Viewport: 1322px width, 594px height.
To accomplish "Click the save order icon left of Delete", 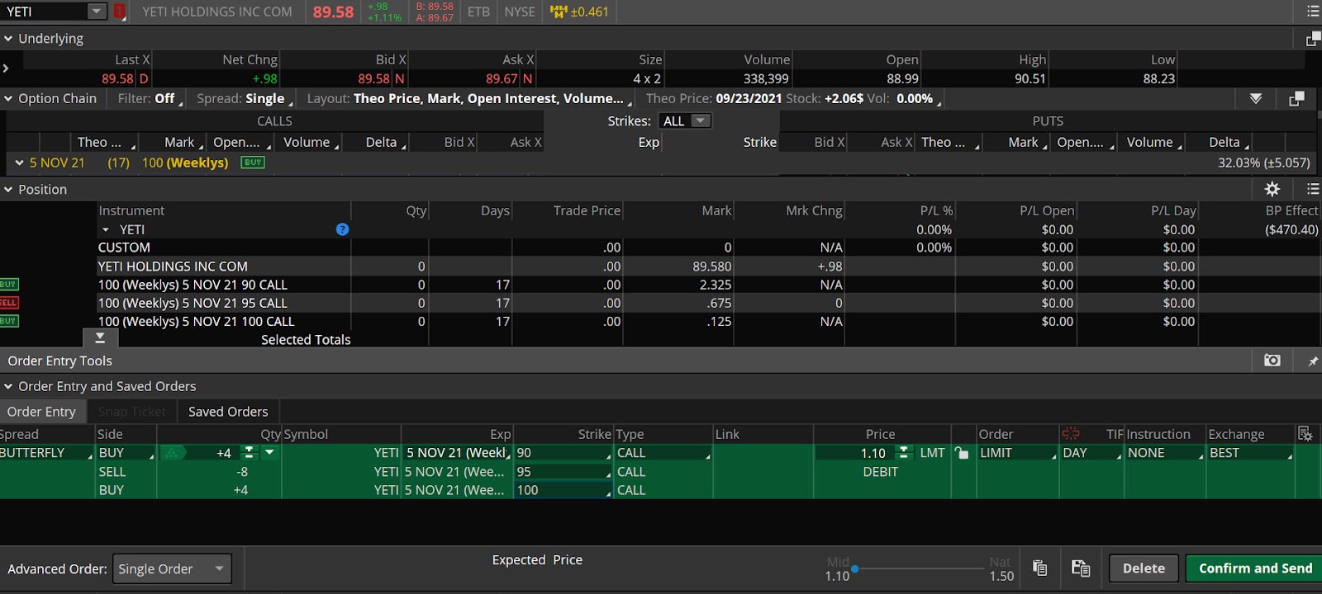I will pos(1081,568).
